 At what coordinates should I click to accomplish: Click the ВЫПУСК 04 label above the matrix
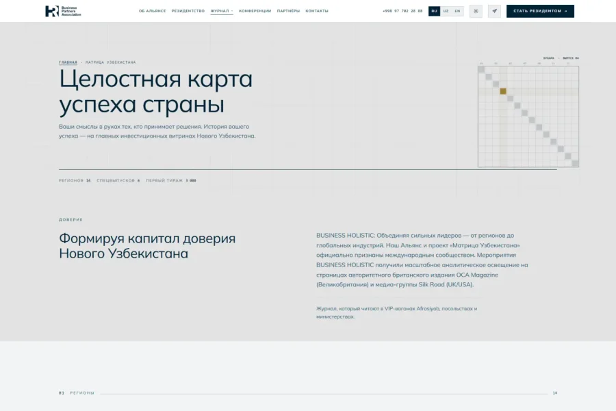[571, 58]
